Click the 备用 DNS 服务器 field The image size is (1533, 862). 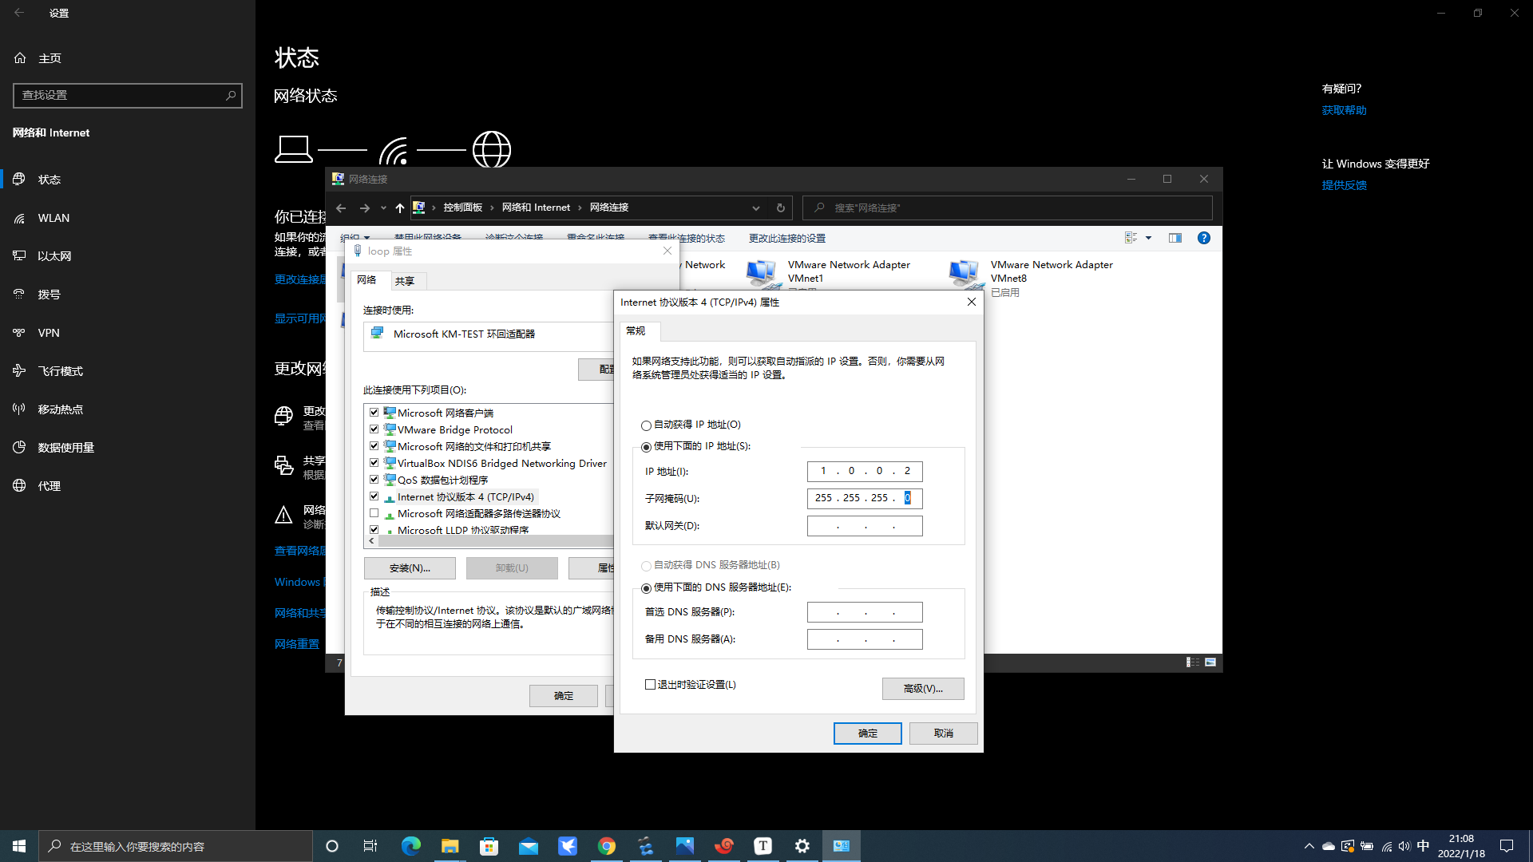[865, 639]
